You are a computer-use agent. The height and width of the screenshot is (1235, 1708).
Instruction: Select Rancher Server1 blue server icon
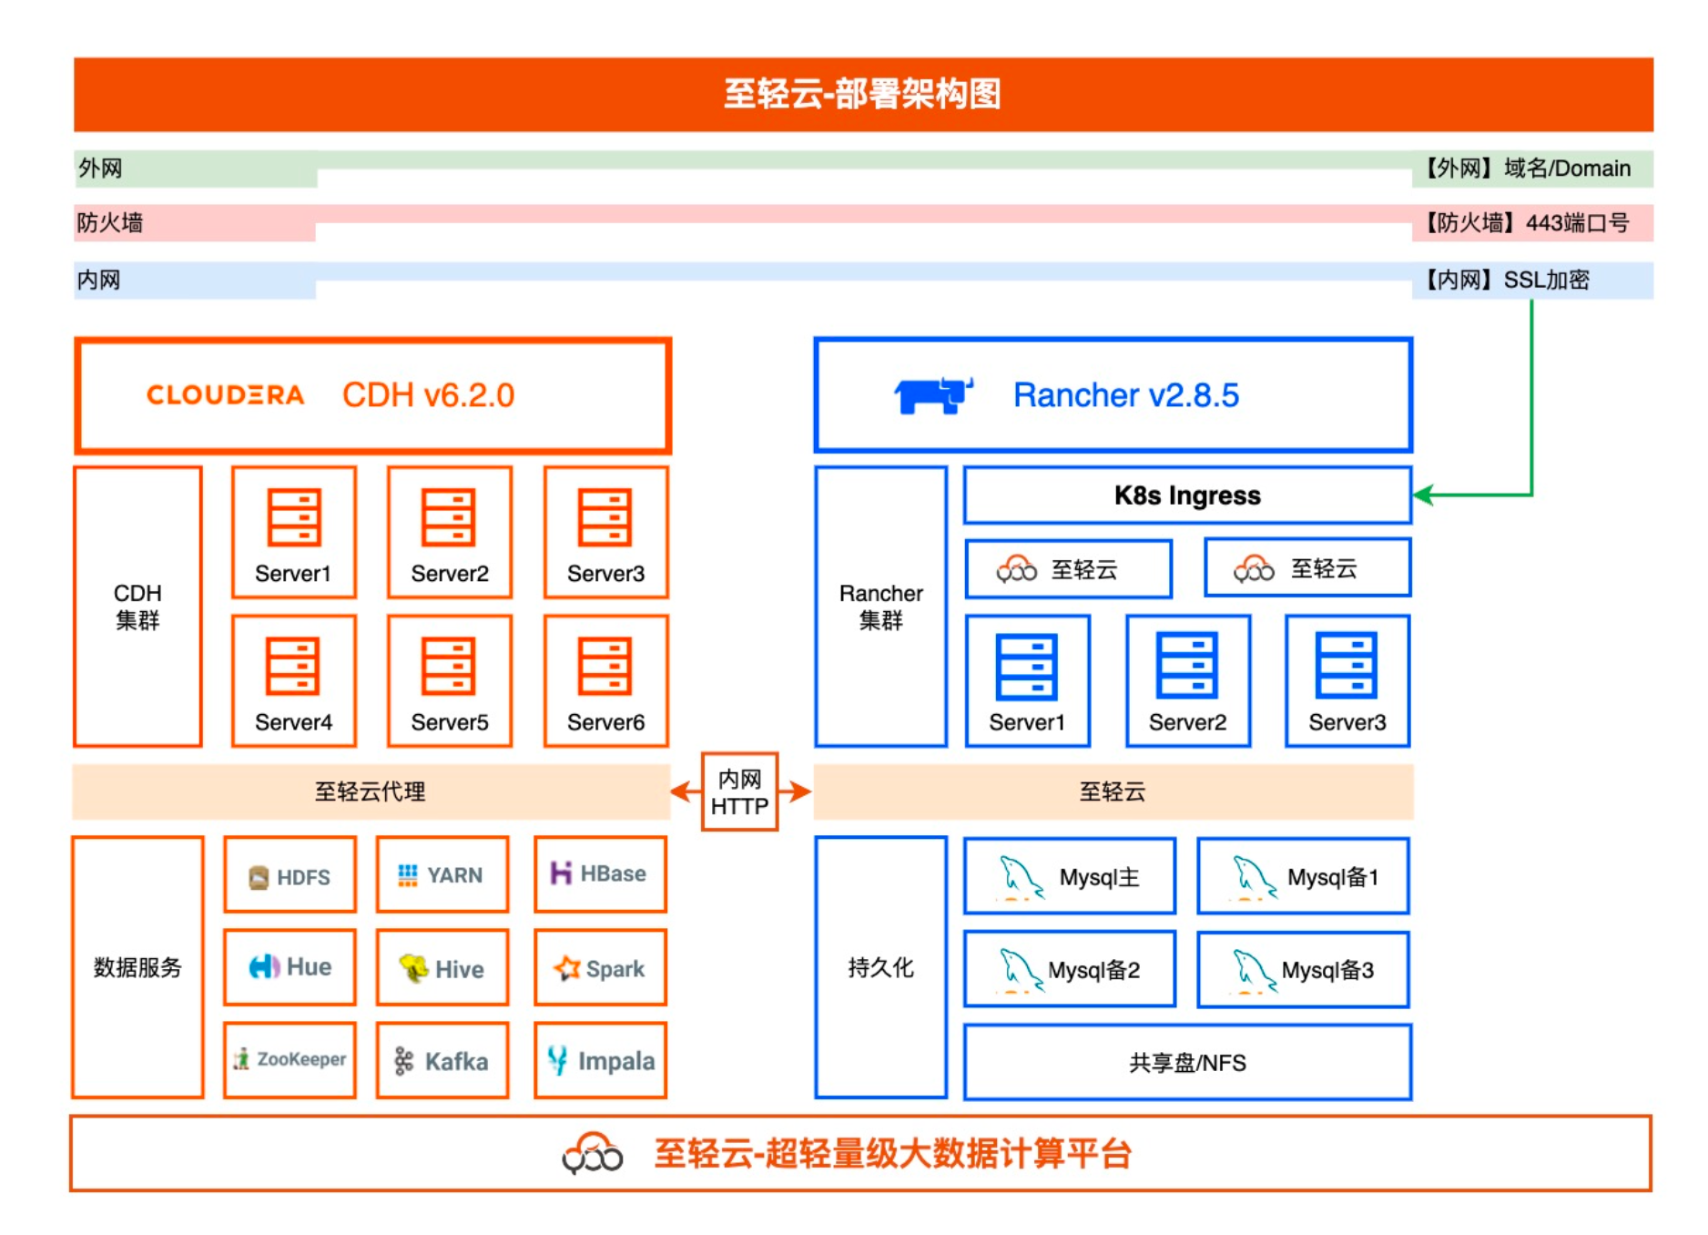point(1026,667)
